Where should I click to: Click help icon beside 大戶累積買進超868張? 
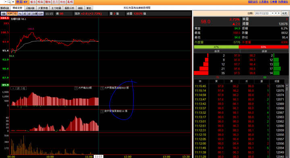pos(102,88)
